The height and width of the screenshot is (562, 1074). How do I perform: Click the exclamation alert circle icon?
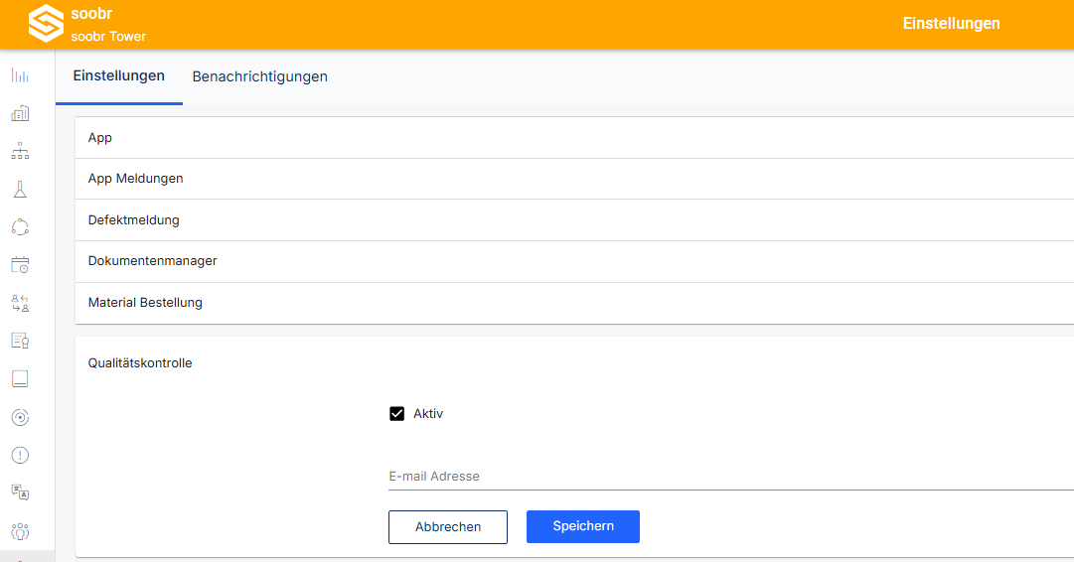tap(20, 455)
